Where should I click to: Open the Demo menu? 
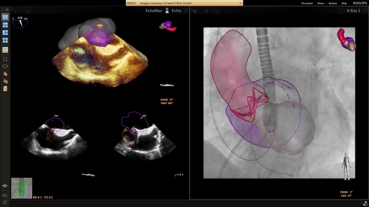tap(321, 3)
